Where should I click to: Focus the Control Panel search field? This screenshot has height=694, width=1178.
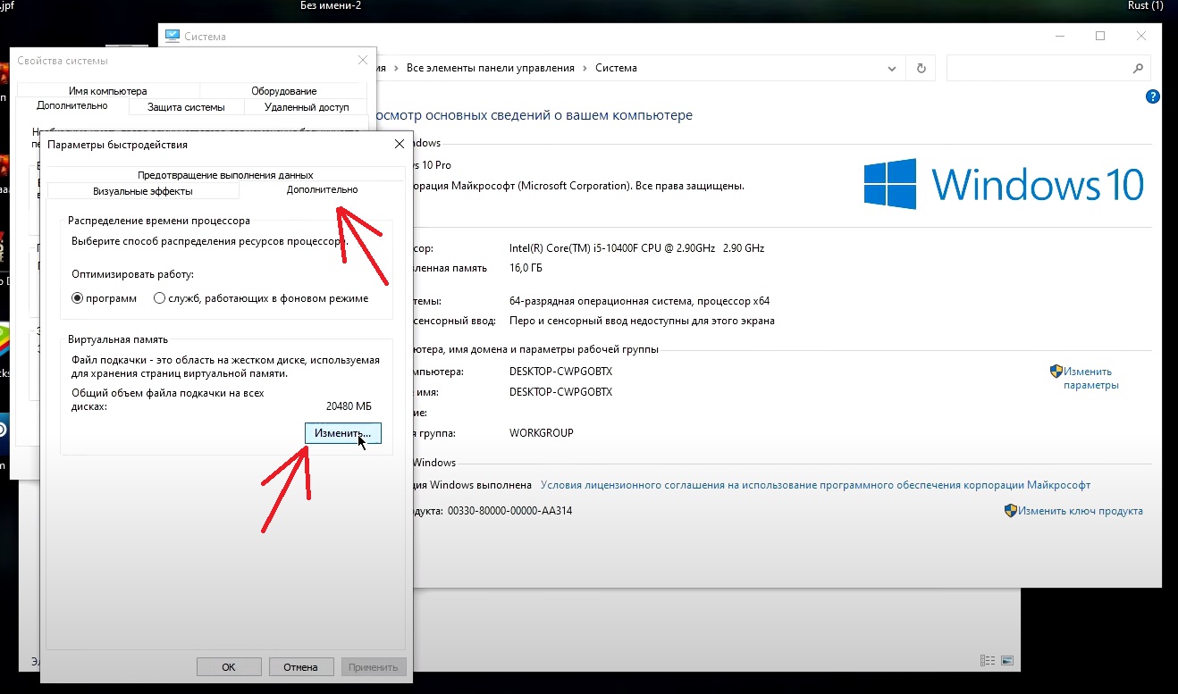1037,68
